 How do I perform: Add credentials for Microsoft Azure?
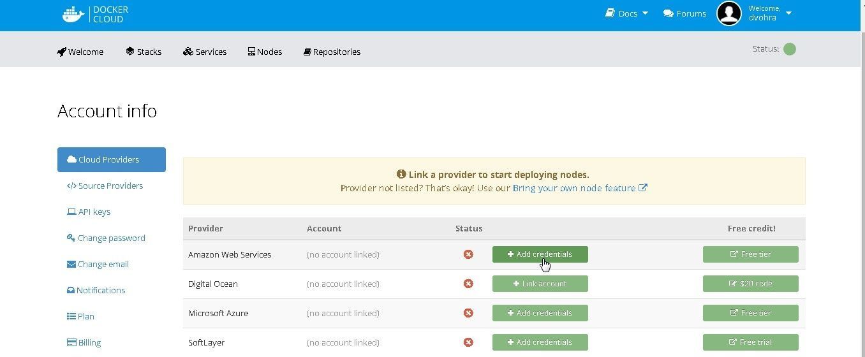click(x=540, y=313)
